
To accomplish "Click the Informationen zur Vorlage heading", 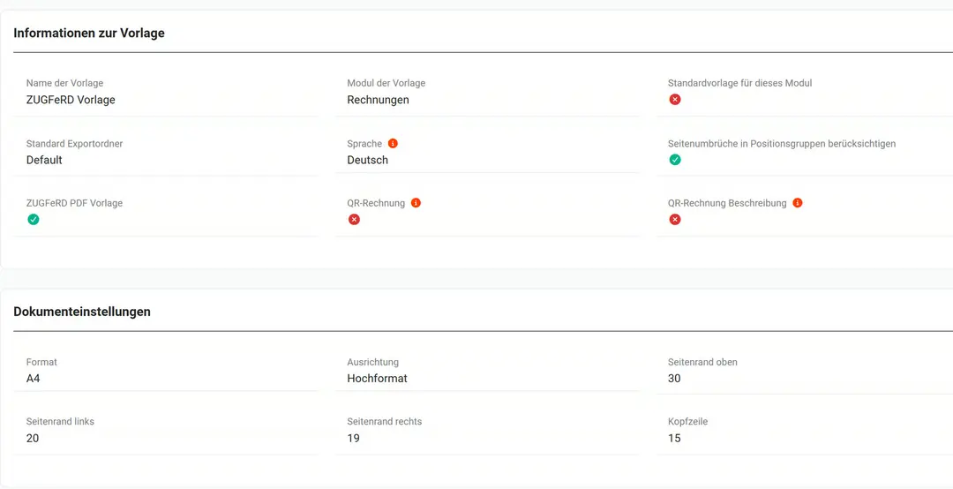I will click(x=89, y=33).
